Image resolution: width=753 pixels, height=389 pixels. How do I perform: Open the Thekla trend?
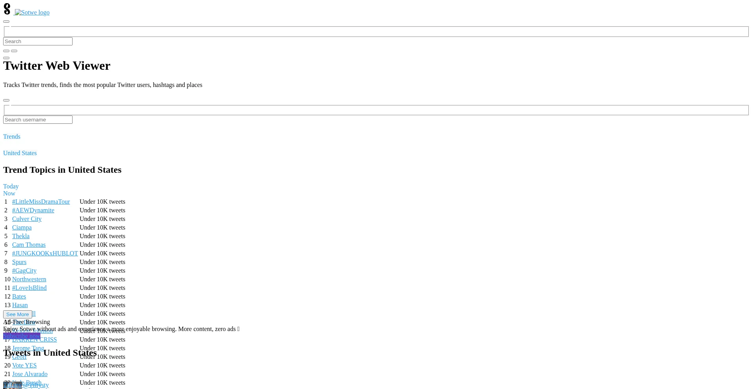pyautogui.click(x=21, y=236)
